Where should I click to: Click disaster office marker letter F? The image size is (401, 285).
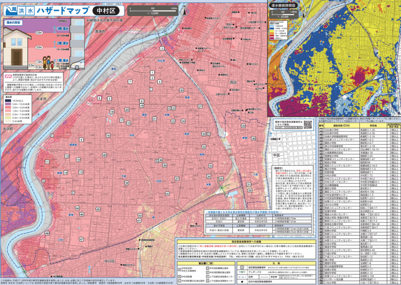52,135
